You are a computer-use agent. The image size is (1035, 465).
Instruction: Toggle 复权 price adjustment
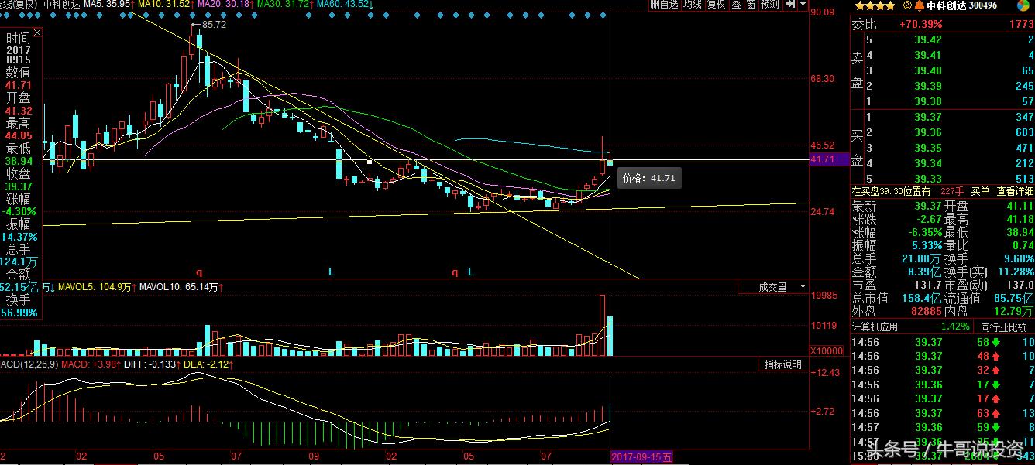pos(716,5)
